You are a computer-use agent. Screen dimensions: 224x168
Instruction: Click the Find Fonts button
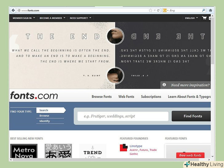pos(191,116)
